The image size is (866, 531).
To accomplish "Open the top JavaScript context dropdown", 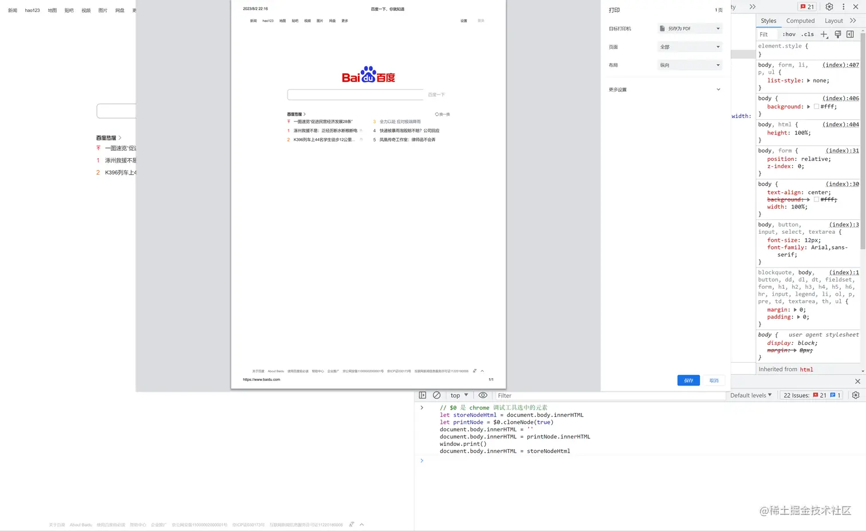I will coord(459,395).
